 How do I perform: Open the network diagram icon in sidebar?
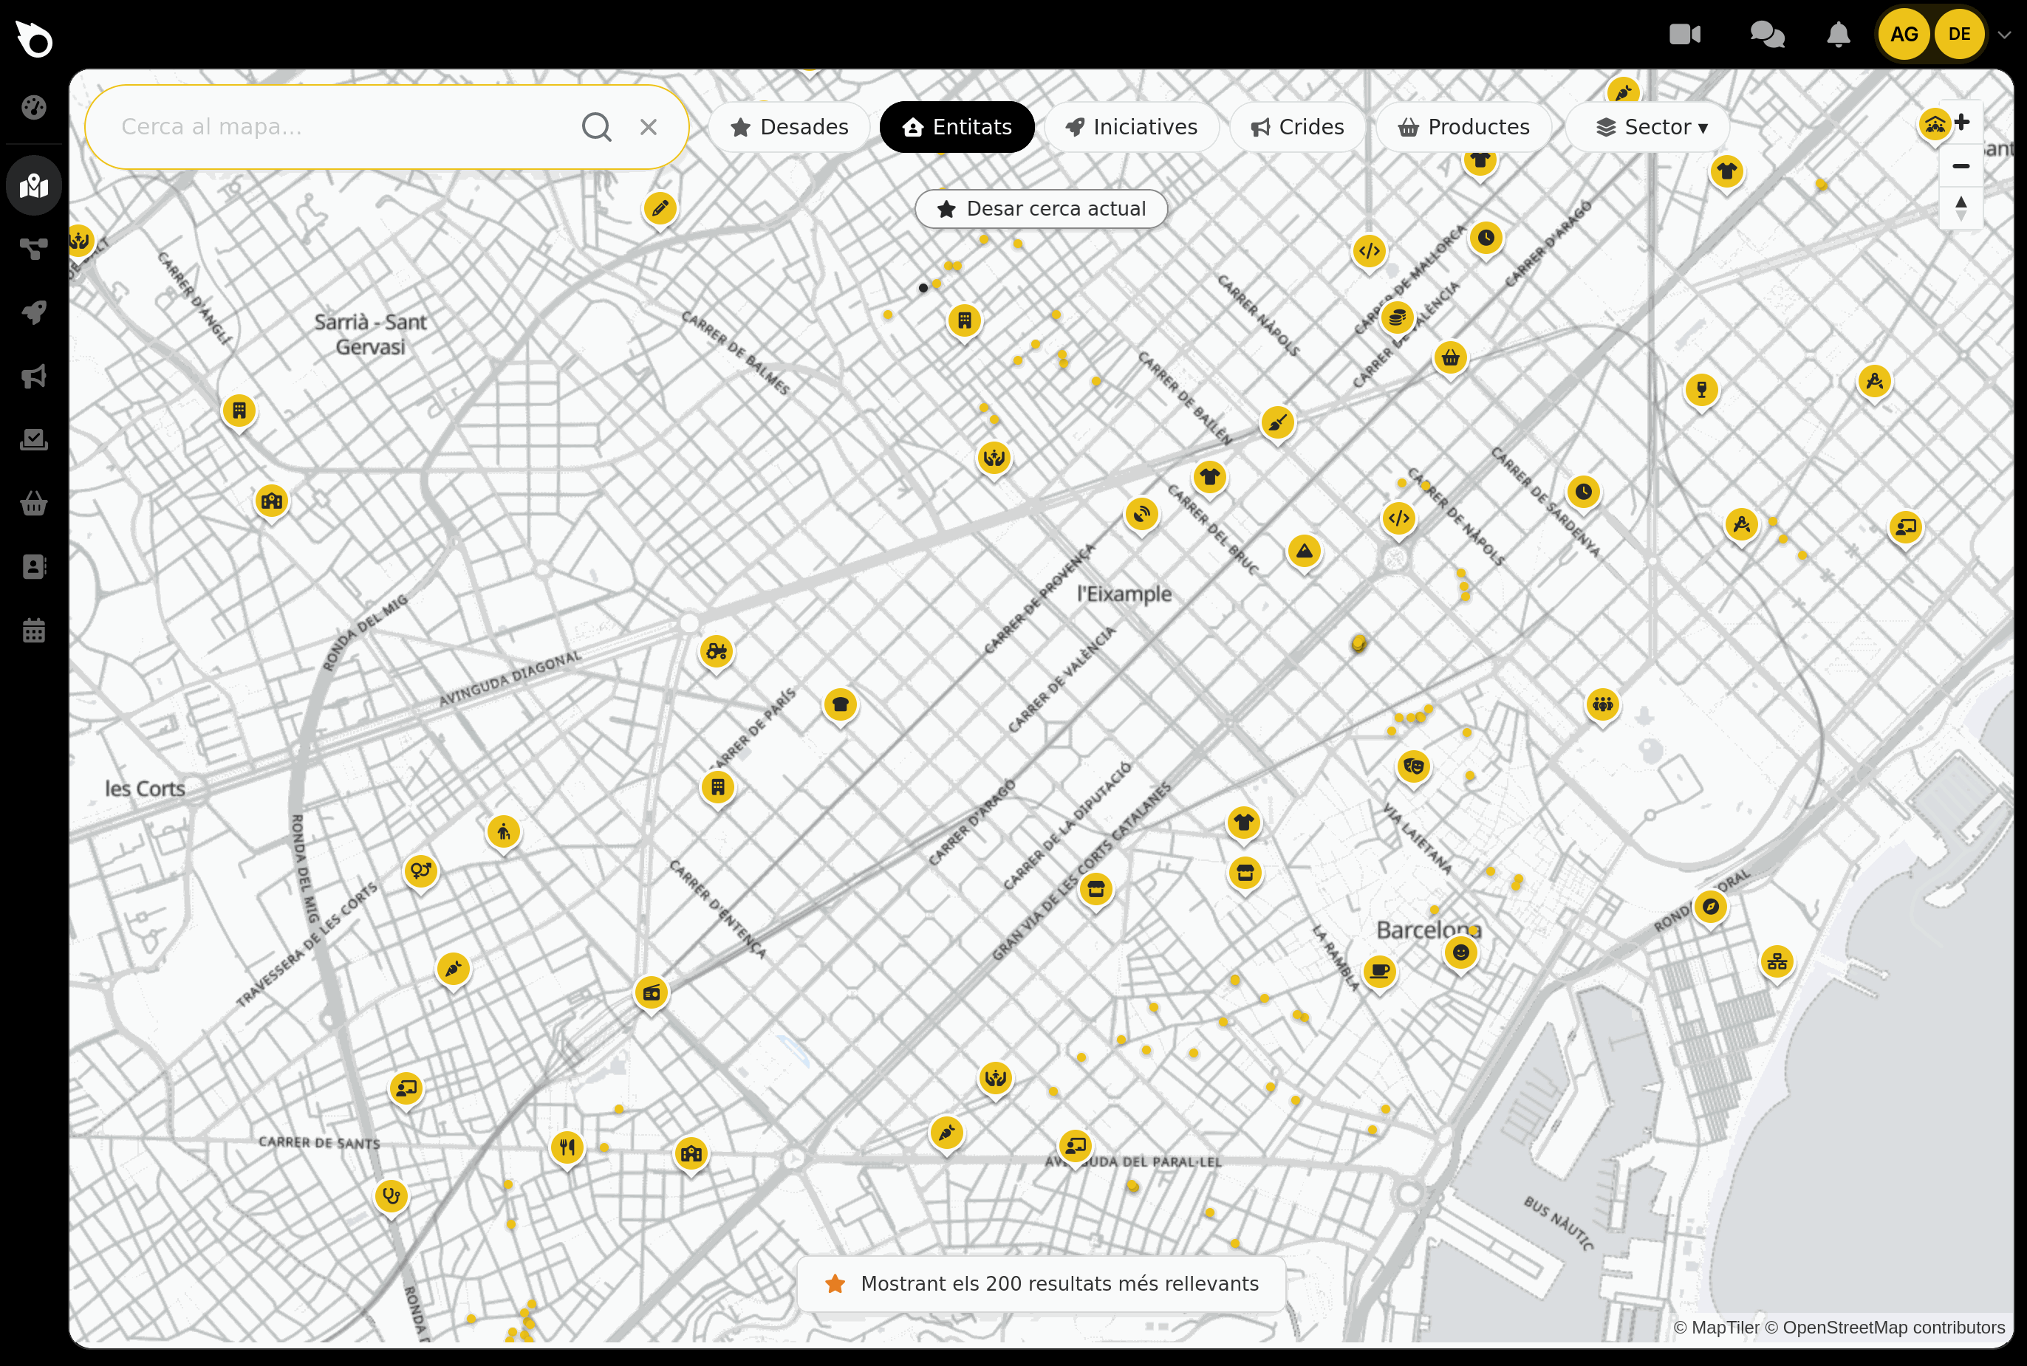[34, 249]
